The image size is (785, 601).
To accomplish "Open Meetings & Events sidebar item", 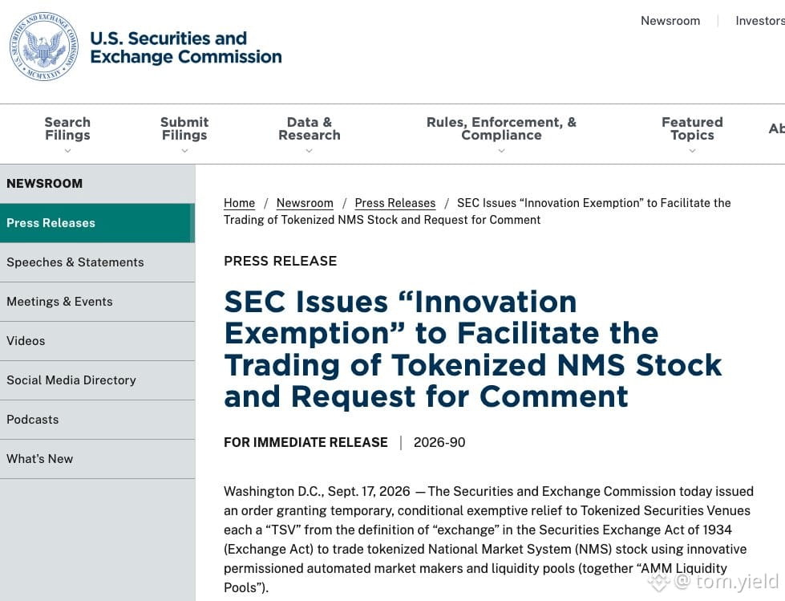I will click(x=97, y=302).
